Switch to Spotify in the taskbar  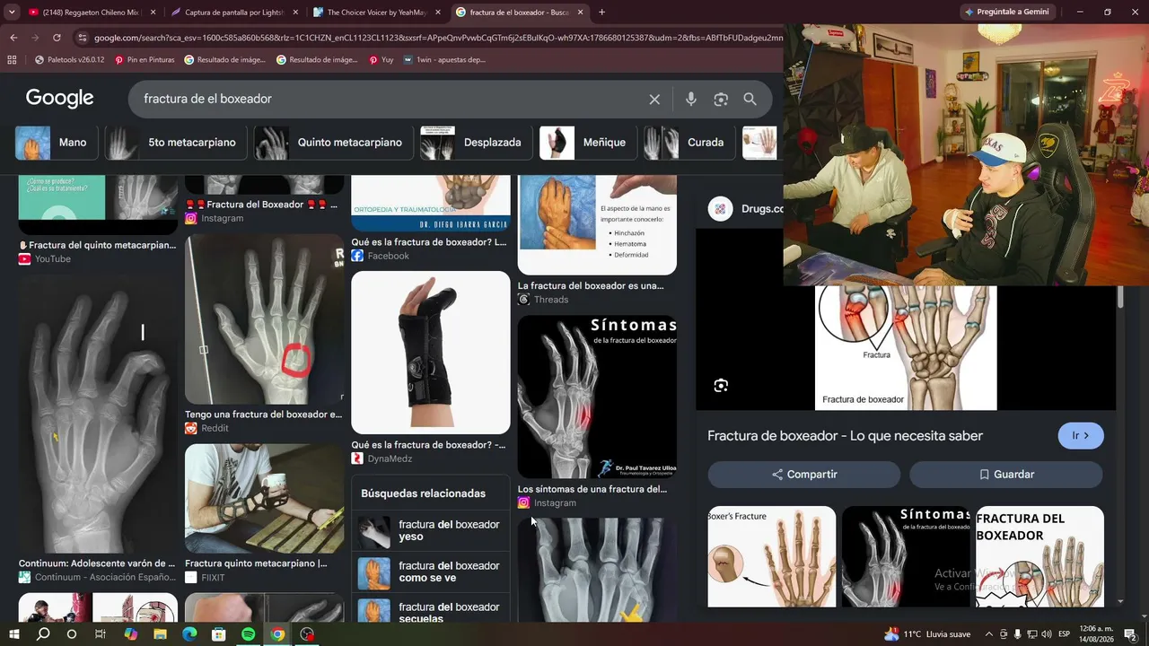click(x=249, y=634)
